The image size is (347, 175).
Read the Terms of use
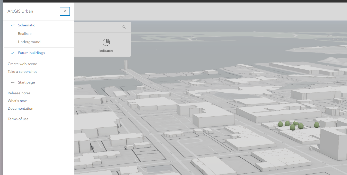18,119
